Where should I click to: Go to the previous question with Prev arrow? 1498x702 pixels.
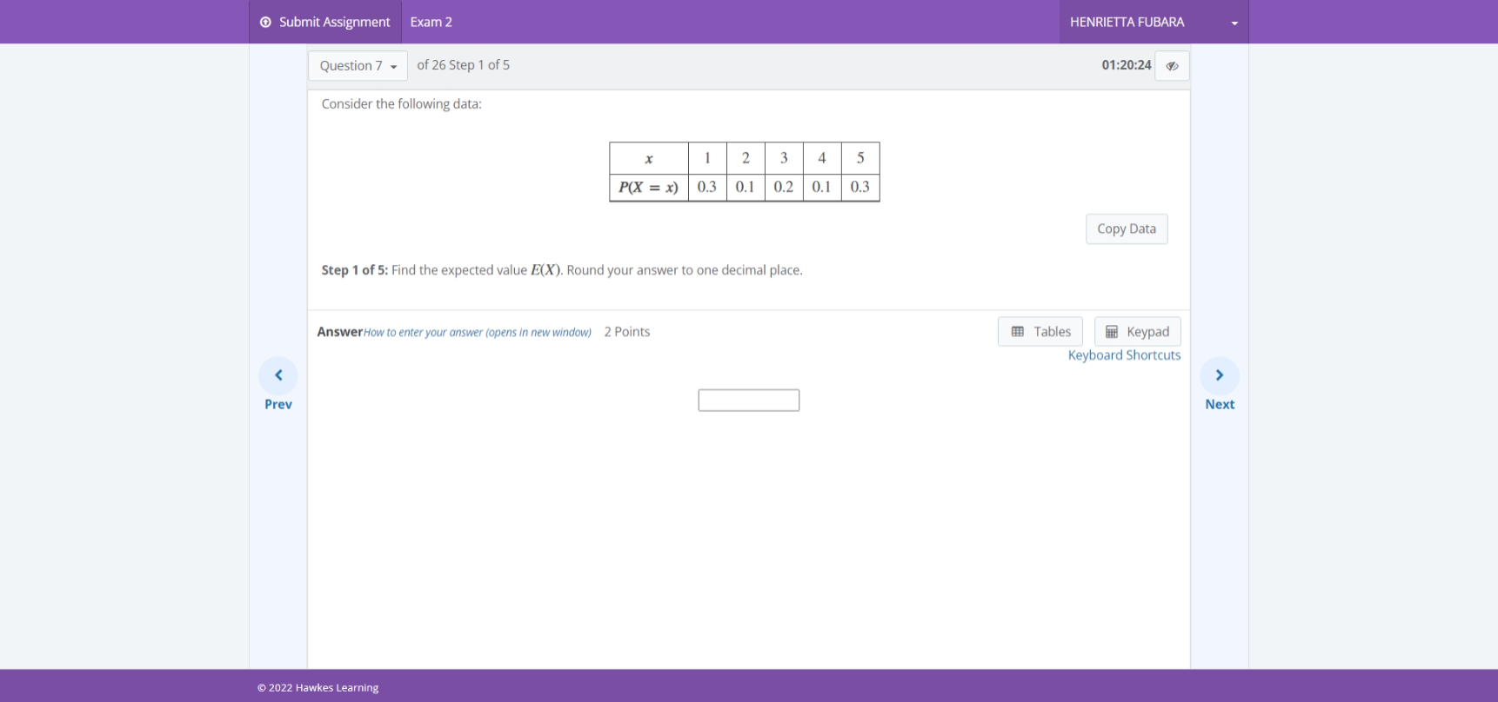pyautogui.click(x=278, y=375)
